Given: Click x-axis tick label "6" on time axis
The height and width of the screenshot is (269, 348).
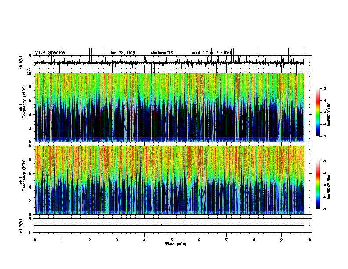Looking at the screenshot, I should point(199,240).
